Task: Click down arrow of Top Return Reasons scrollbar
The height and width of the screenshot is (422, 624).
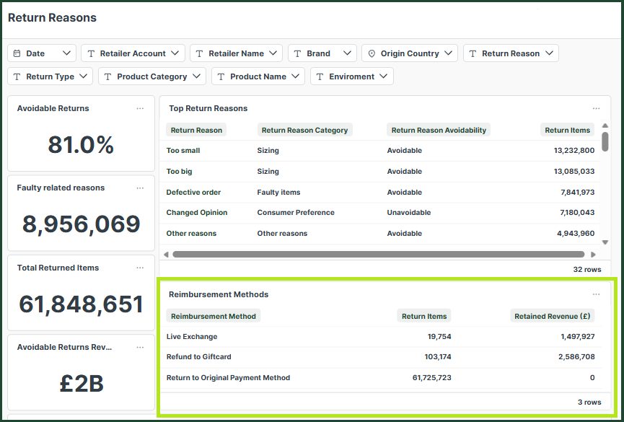Action: click(x=605, y=242)
